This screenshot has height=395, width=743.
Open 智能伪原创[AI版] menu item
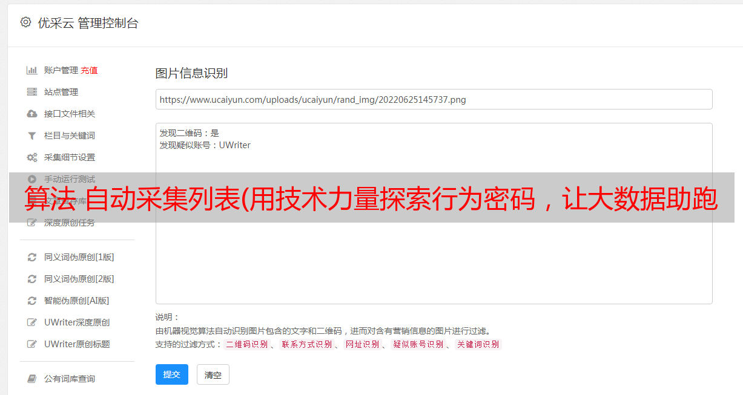pos(77,301)
